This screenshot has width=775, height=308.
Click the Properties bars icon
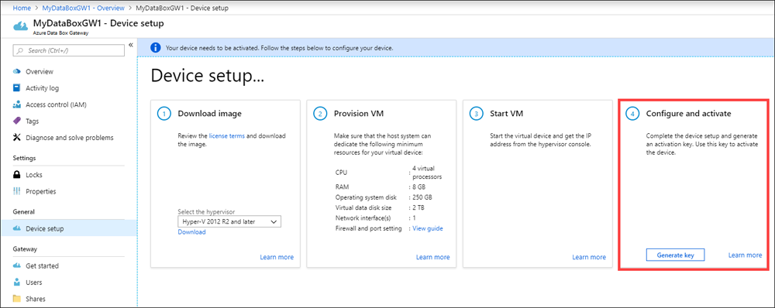[17, 191]
